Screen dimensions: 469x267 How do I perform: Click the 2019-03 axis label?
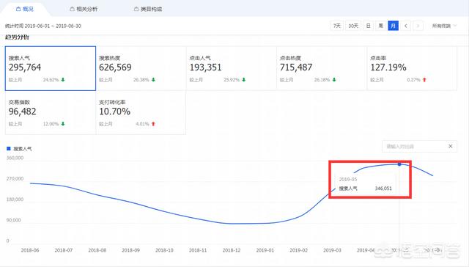(x=332, y=250)
